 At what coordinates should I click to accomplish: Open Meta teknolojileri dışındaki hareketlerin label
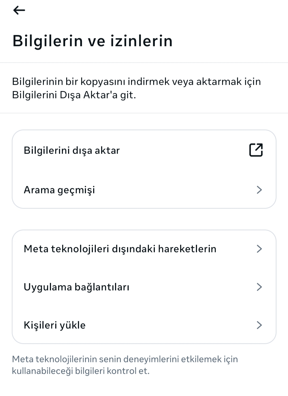point(120,249)
